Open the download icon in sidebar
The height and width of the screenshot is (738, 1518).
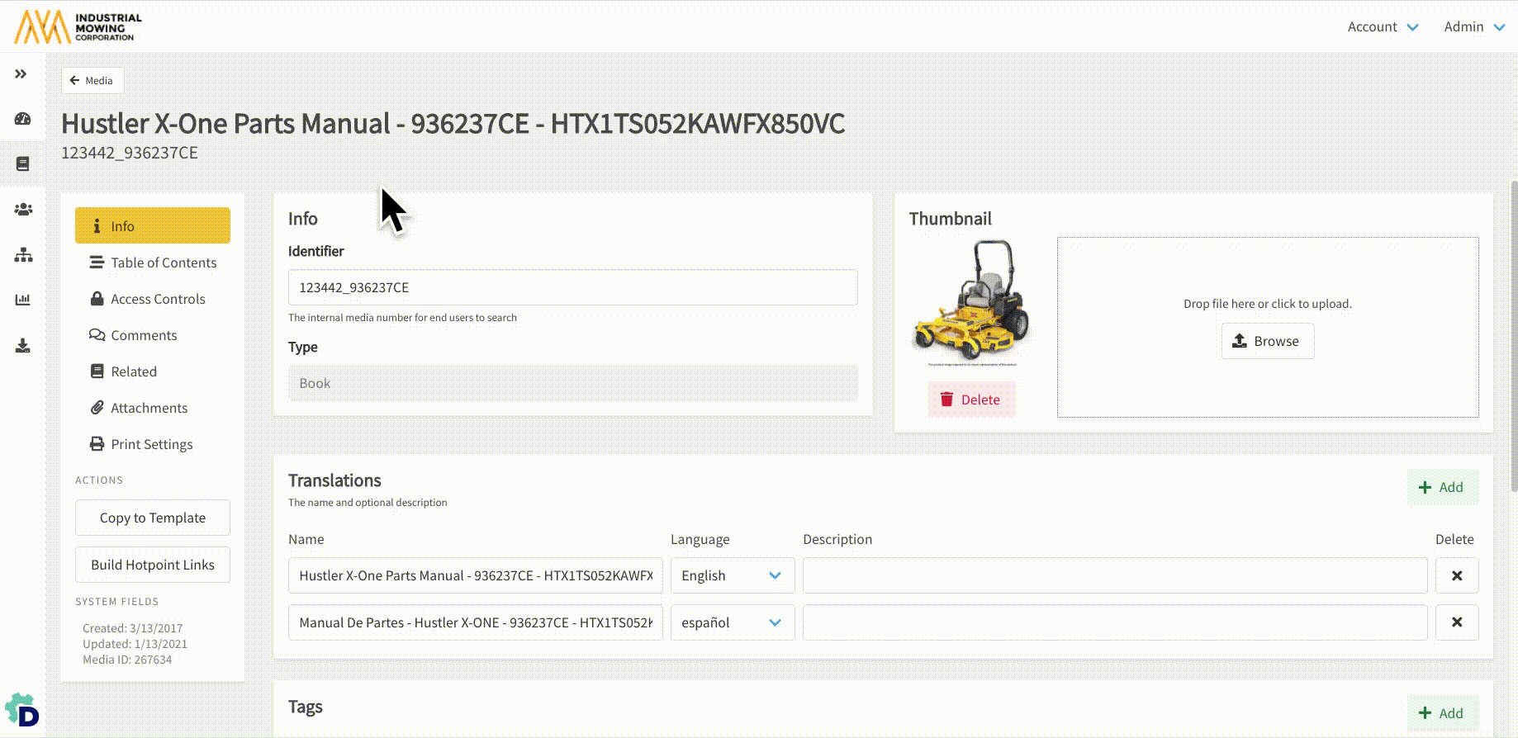click(x=23, y=346)
